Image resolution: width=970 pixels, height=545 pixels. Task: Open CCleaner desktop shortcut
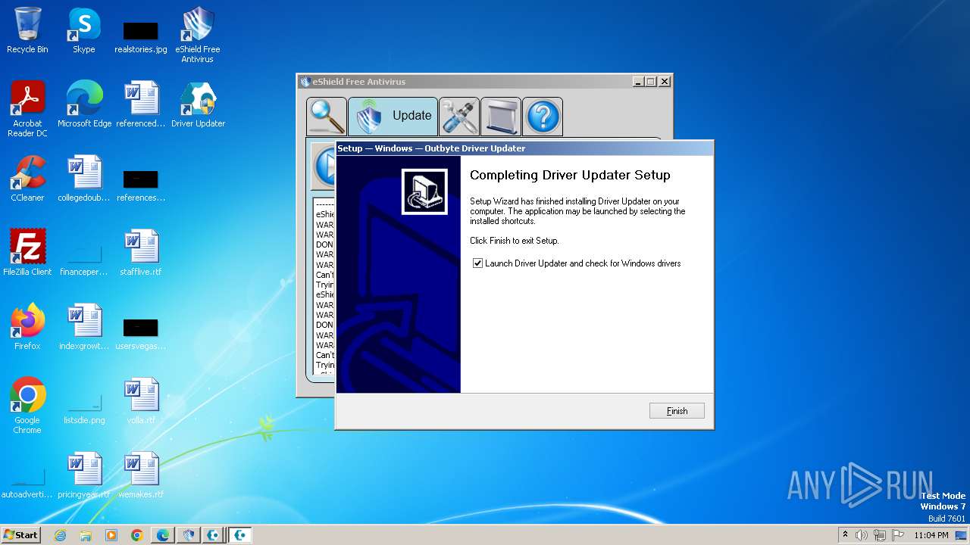point(27,179)
